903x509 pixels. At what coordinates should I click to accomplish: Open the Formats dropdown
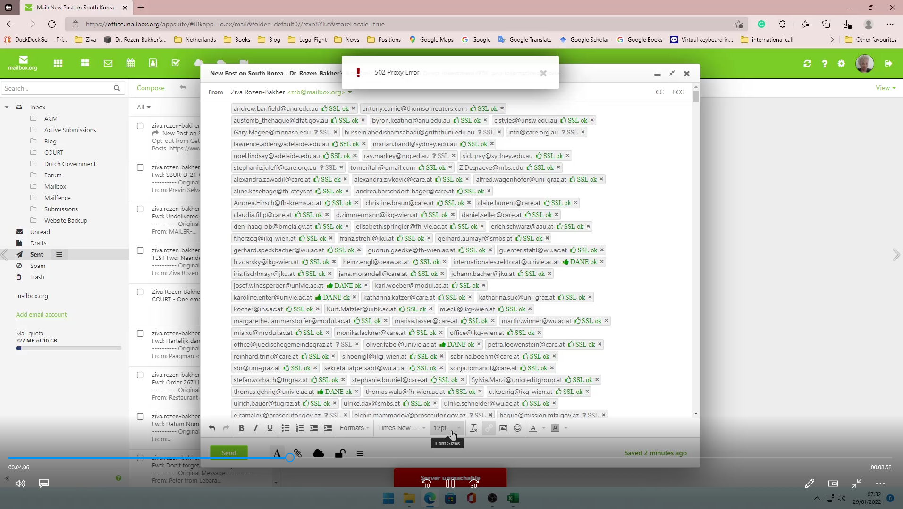coord(354,428)
